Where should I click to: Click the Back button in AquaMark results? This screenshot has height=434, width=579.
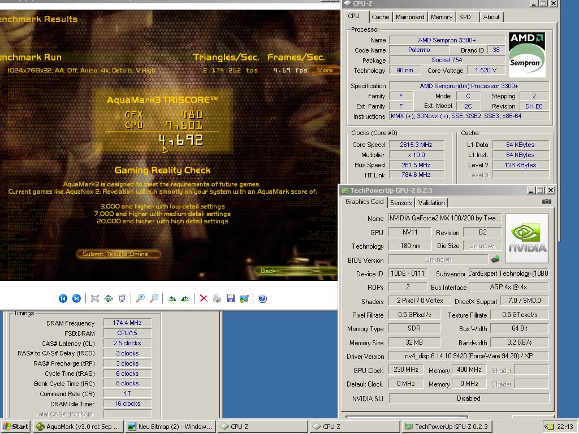(x=295, y=271)
